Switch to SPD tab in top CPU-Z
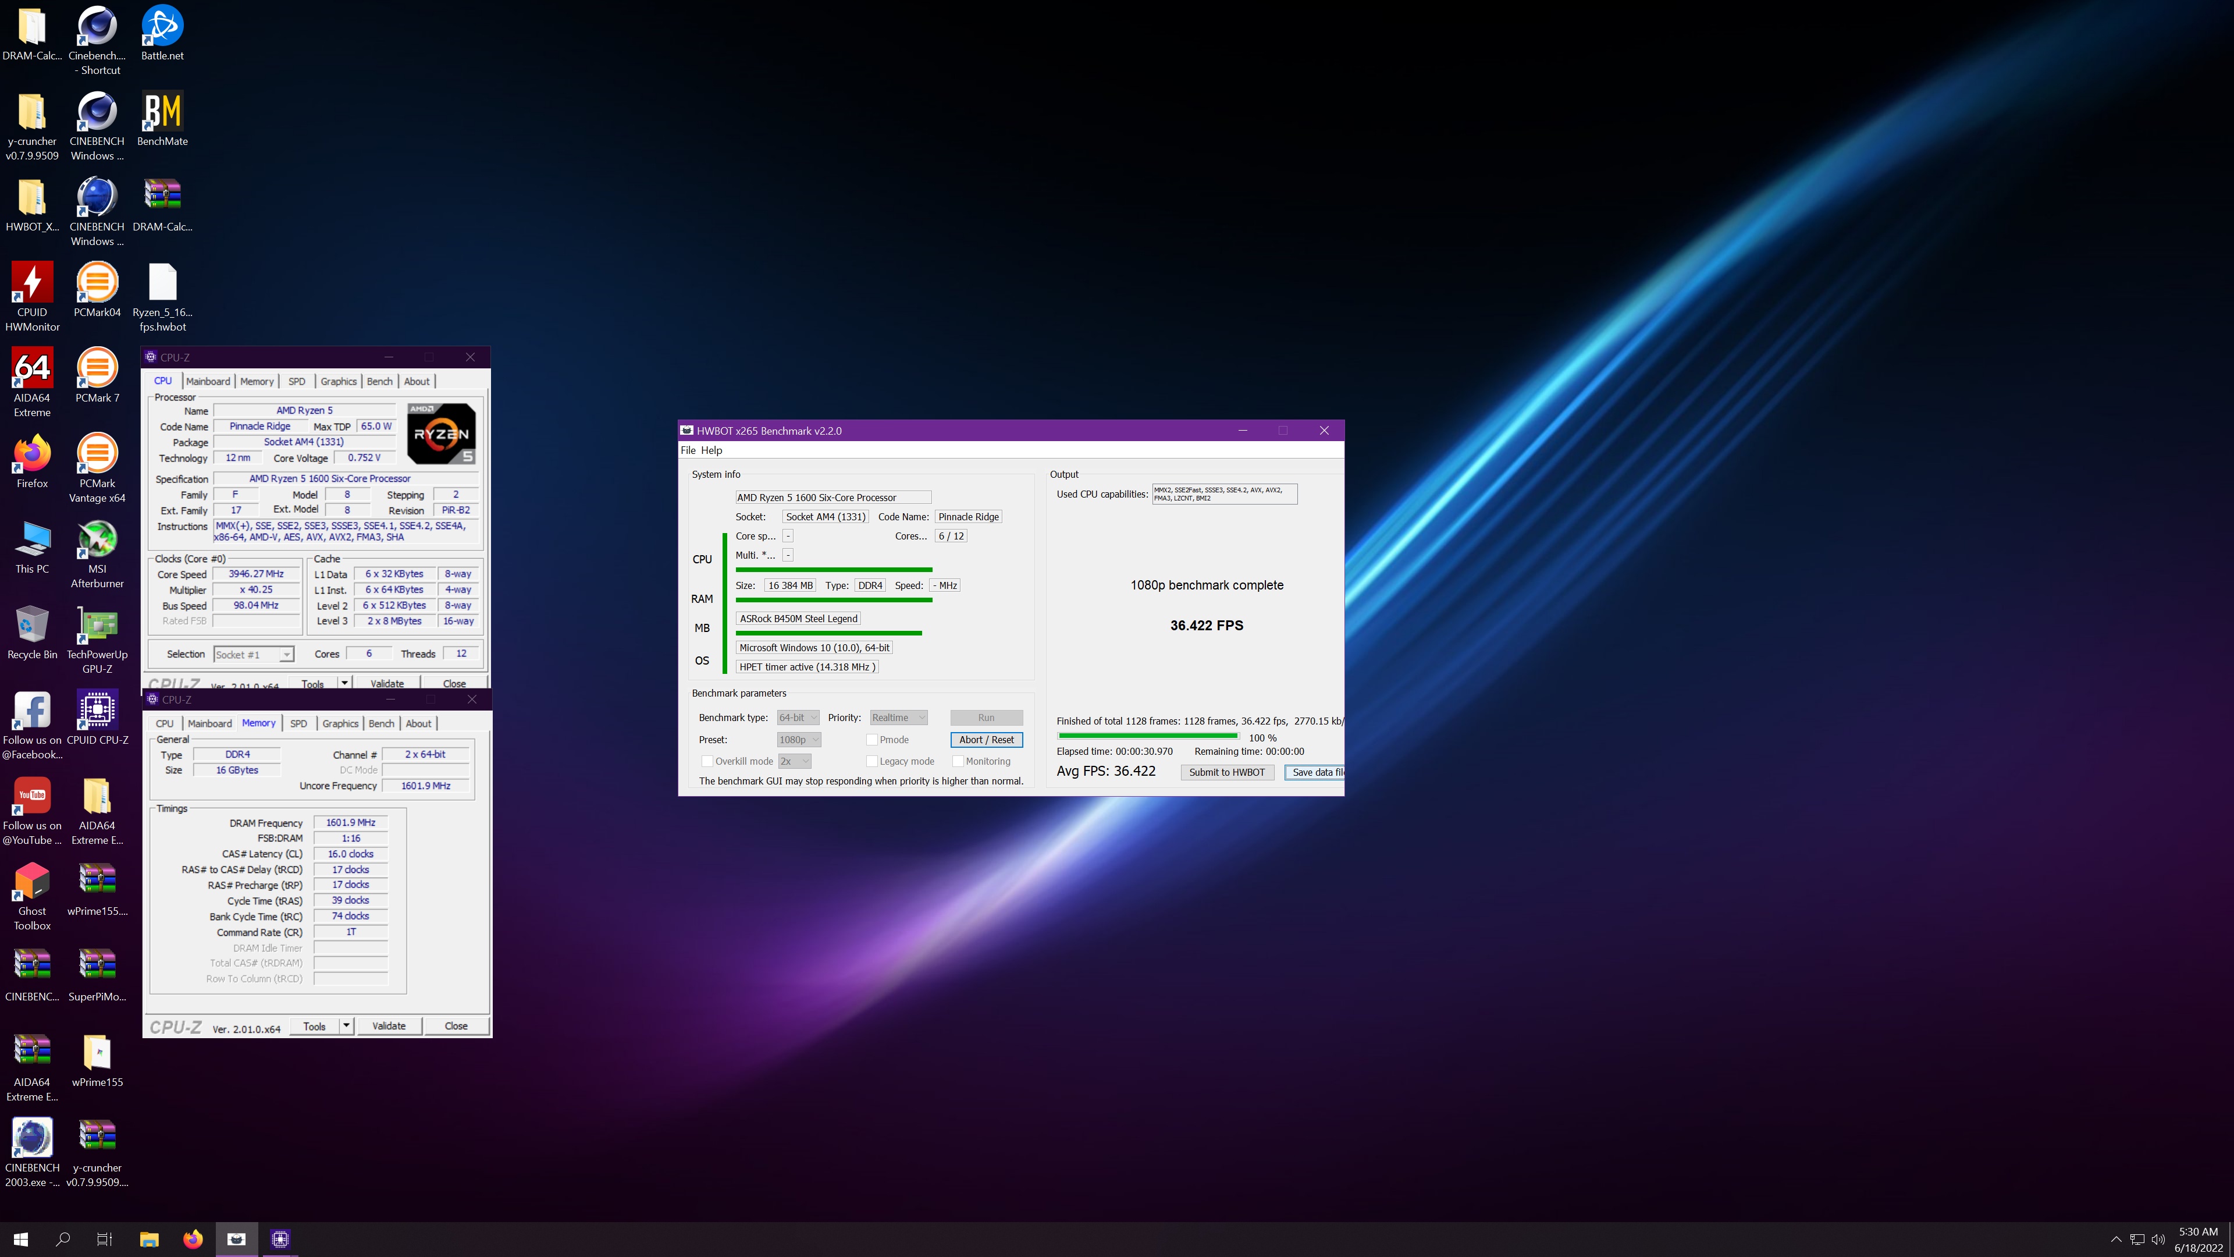The image size is (2234, 1257). tap(297, 382)
